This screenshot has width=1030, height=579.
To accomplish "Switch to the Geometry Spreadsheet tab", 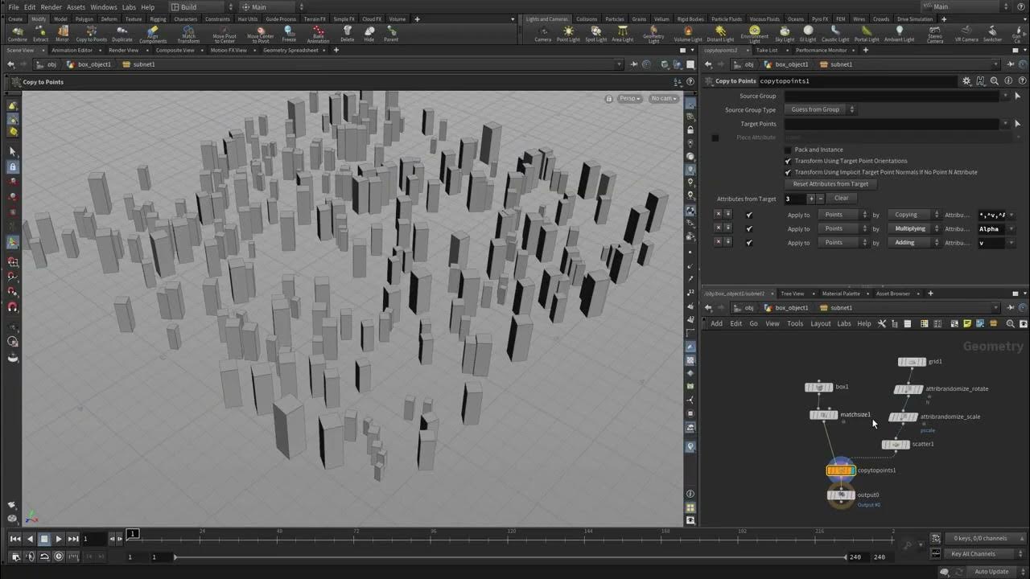I will 290,50.
